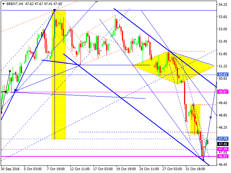Image resolution: width=231 pixels, height=173 pixels.
Task: Select the BRENT,H4 chart title text
Action: (15, 4)
